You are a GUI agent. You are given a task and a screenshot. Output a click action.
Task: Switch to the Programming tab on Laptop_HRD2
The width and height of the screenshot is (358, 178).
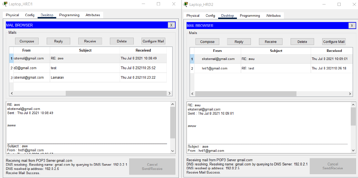point(250,16)
